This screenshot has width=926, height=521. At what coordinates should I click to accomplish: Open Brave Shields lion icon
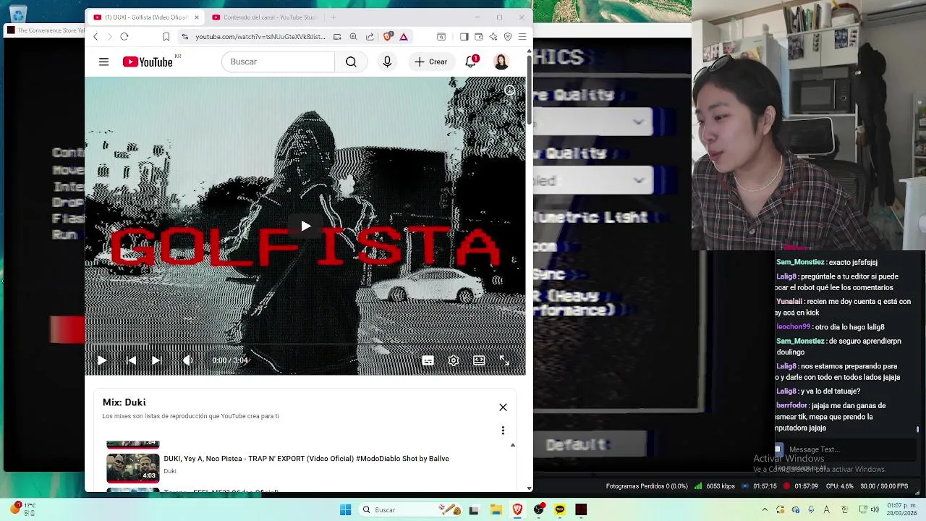coord(388,37)
